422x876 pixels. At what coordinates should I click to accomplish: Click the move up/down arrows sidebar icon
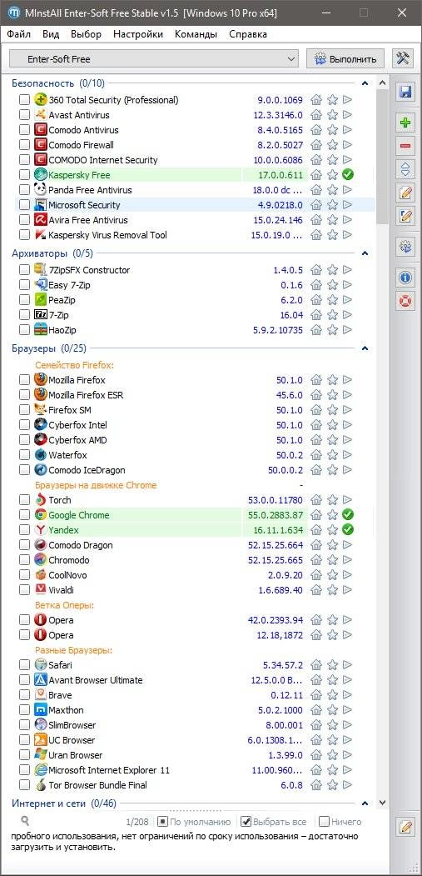click(x=405, y=169)
